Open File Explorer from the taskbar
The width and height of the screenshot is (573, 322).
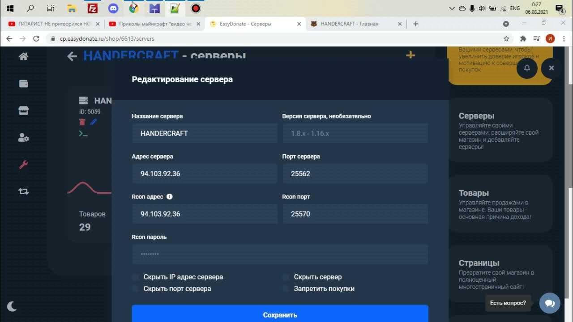tap(72, 8)
